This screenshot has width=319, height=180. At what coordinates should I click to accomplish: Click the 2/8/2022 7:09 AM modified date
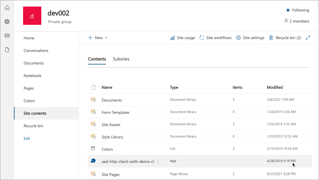coord(280,100)
